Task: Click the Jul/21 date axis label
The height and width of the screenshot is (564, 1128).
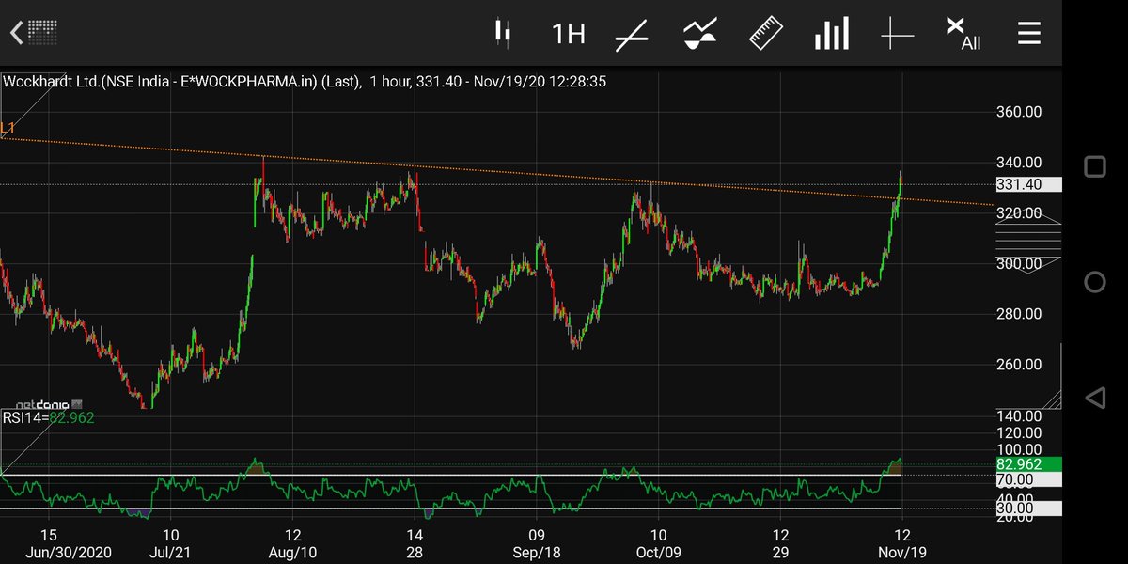Action: coord(171,552)
